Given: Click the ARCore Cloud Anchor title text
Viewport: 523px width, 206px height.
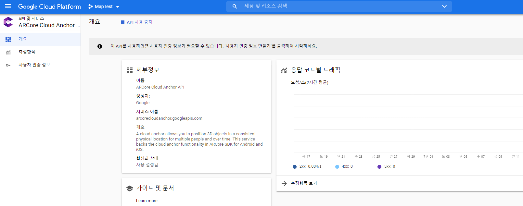Looking at the screenshot, I should click(49, 25).
